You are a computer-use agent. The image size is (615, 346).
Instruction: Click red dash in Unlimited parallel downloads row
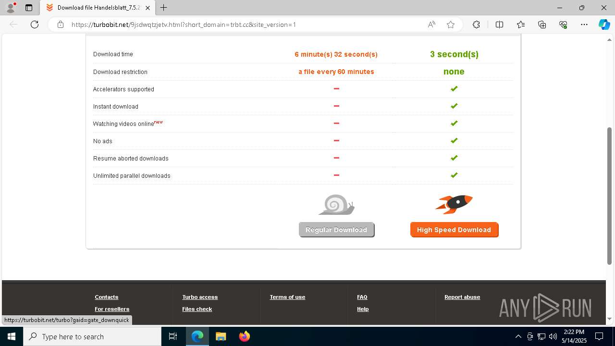(x=336, y=175)
